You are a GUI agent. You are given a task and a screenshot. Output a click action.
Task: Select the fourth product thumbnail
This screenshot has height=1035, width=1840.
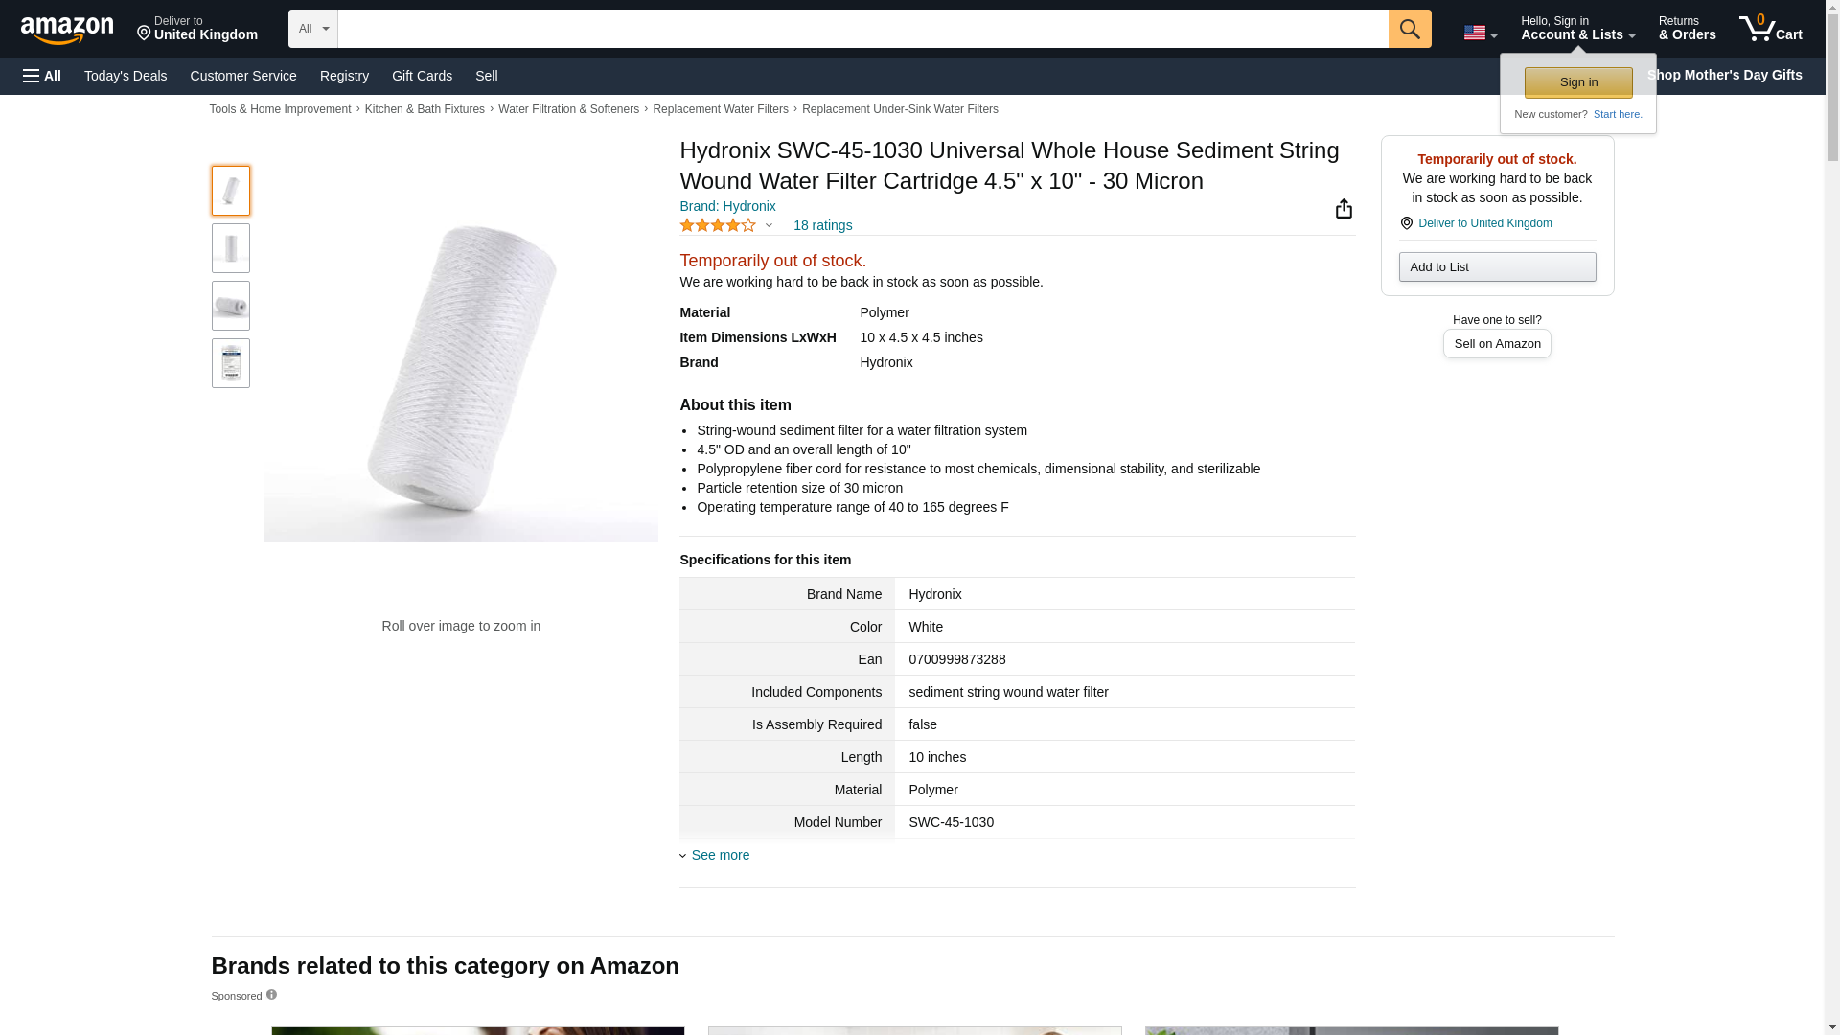pyautogui.click(x=231, y=363)
